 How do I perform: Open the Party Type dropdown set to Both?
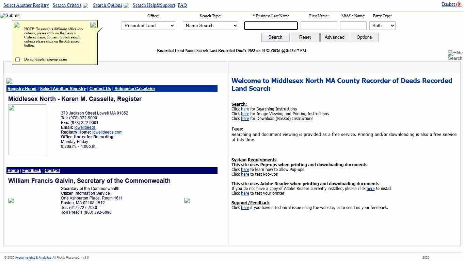tap(382, 26)
